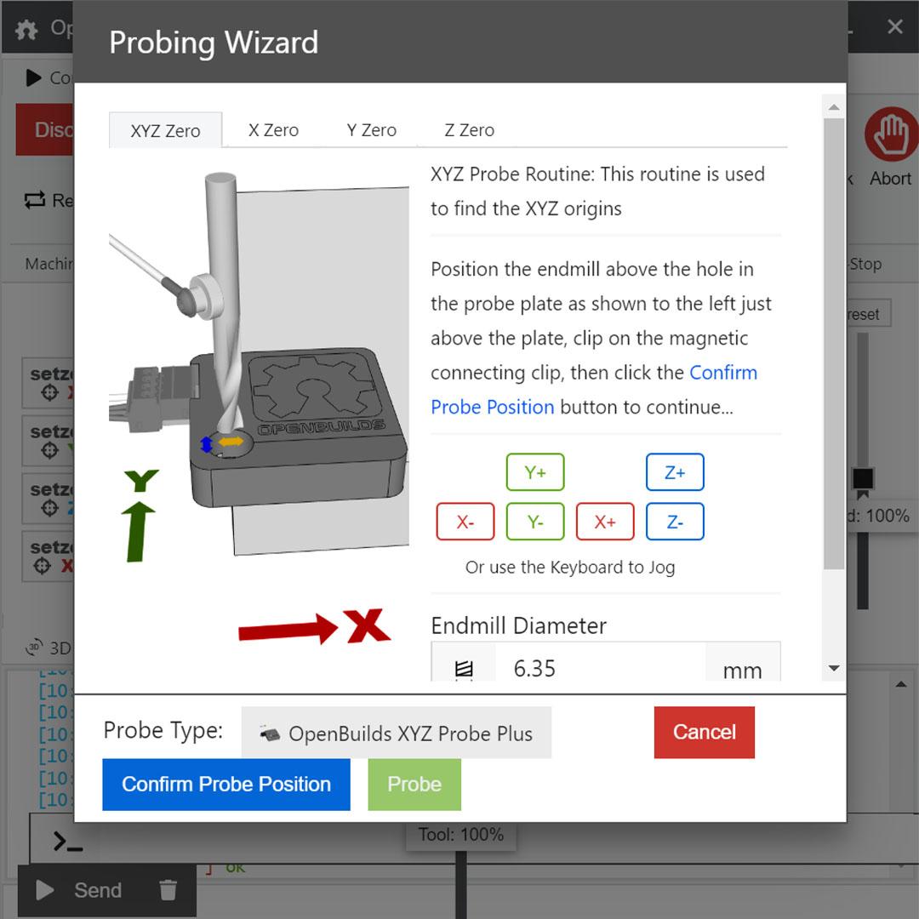
Task: Click the trash icon next to Send
Action: (x=168, y=890)
